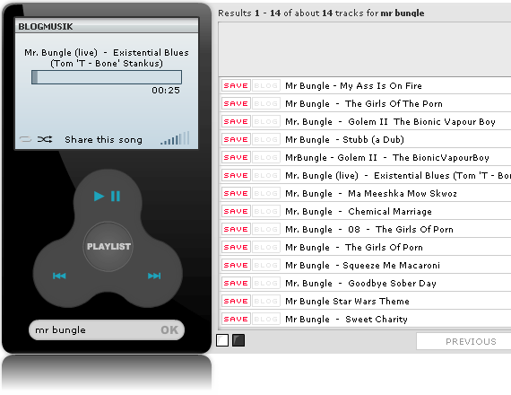The image size is (511, 395).
Task: Click Share this song link
Action: (103, 140)
